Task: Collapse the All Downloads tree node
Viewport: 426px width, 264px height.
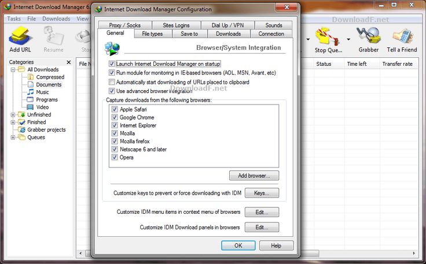Action: point(13,70)
